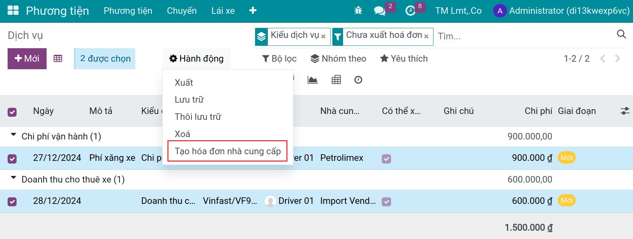Screen dimensions: 633x239
Task: Click the 28/12/2024 date cell
Action: click(57, 201)
